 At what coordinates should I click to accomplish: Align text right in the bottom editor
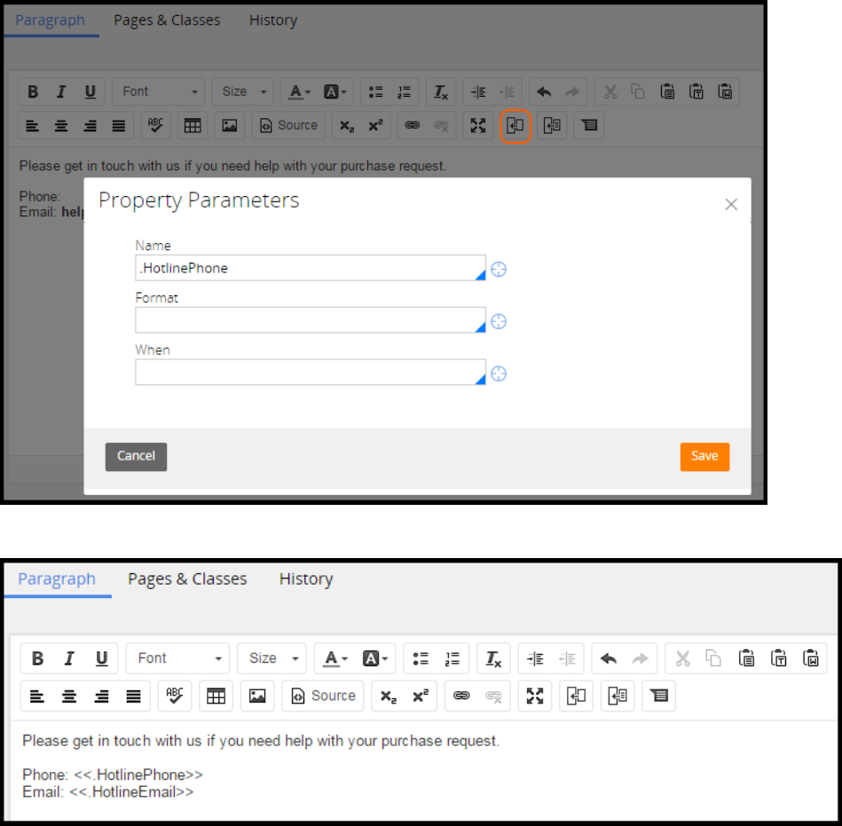pos(101,696)
